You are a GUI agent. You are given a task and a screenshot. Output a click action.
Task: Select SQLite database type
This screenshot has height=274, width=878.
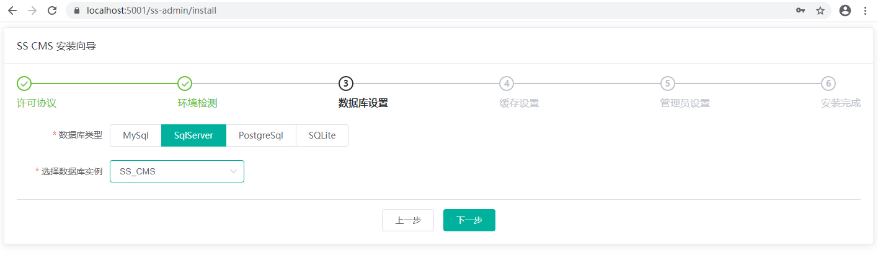tap(322, 135)
